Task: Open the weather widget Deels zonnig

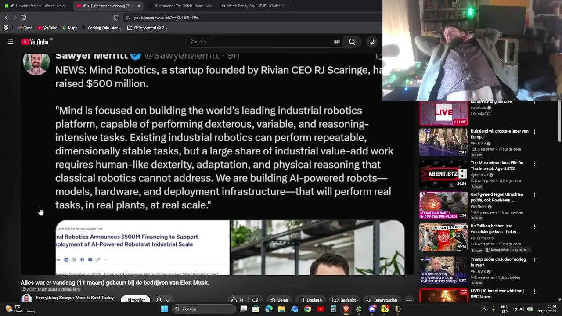Action: coord(20,309)
